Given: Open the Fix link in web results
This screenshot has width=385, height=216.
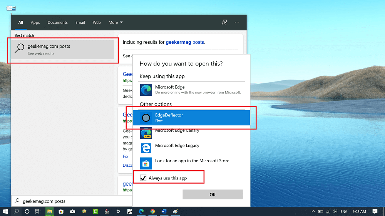Looking at the screenshot, I should 126,156.
